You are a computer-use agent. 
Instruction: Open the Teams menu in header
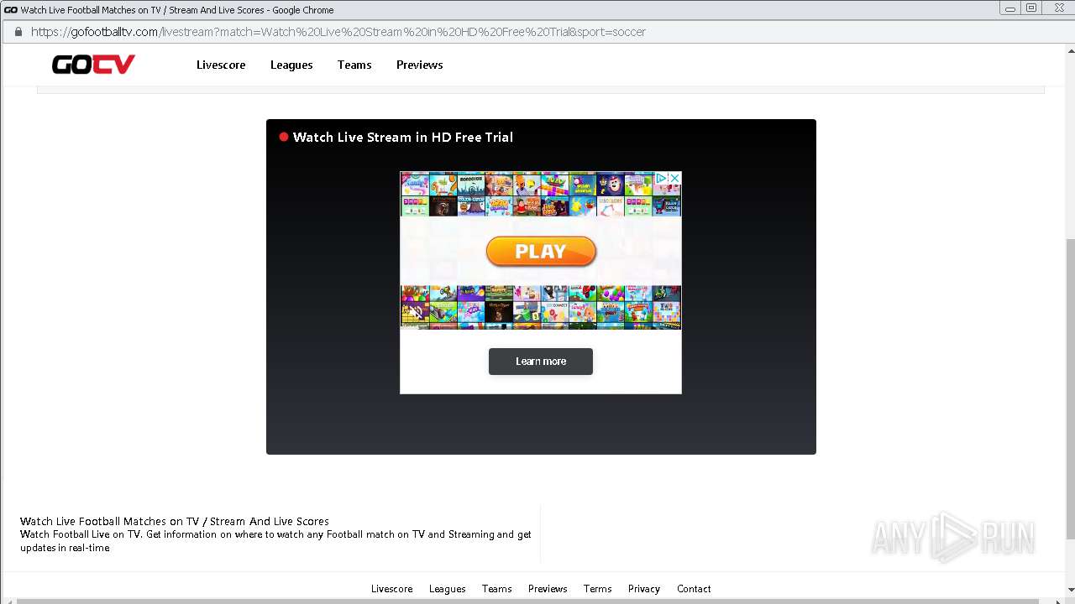tap(354, 65)
